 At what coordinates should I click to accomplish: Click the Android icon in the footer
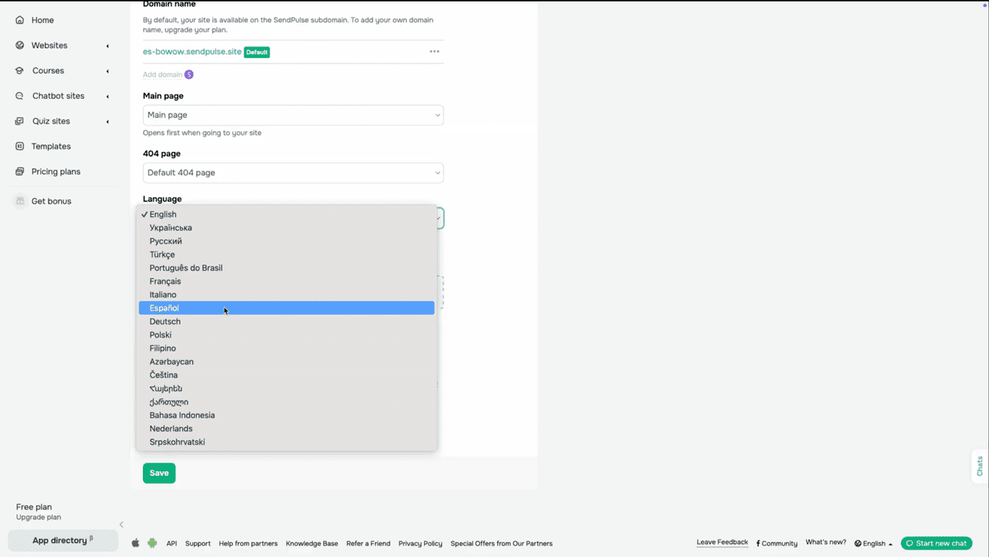(151, 543)
